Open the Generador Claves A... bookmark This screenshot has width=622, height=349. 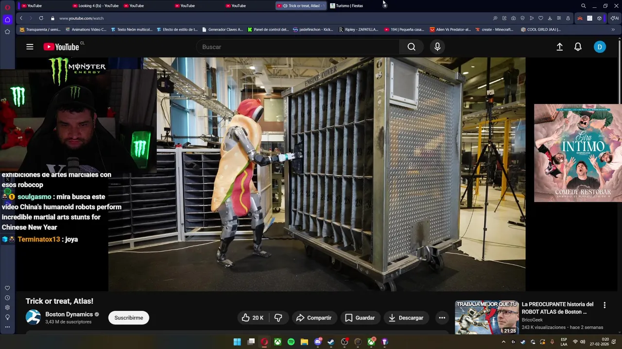222,30
